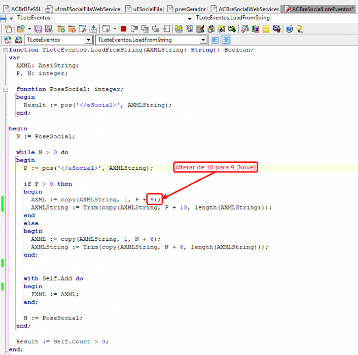Screen dimensions: 358x355
Task: Toggle the left-align code view button
Action: coord(215,40)
